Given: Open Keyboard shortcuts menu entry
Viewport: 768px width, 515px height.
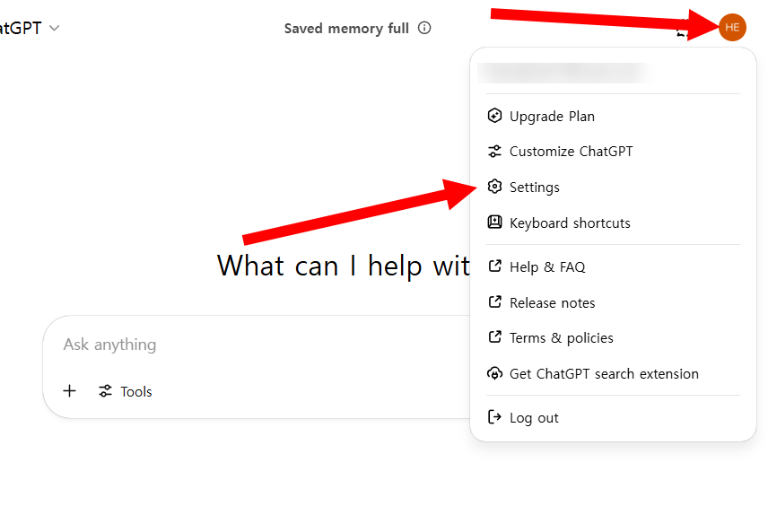Looking at the screenshot, I should point(613,223).
